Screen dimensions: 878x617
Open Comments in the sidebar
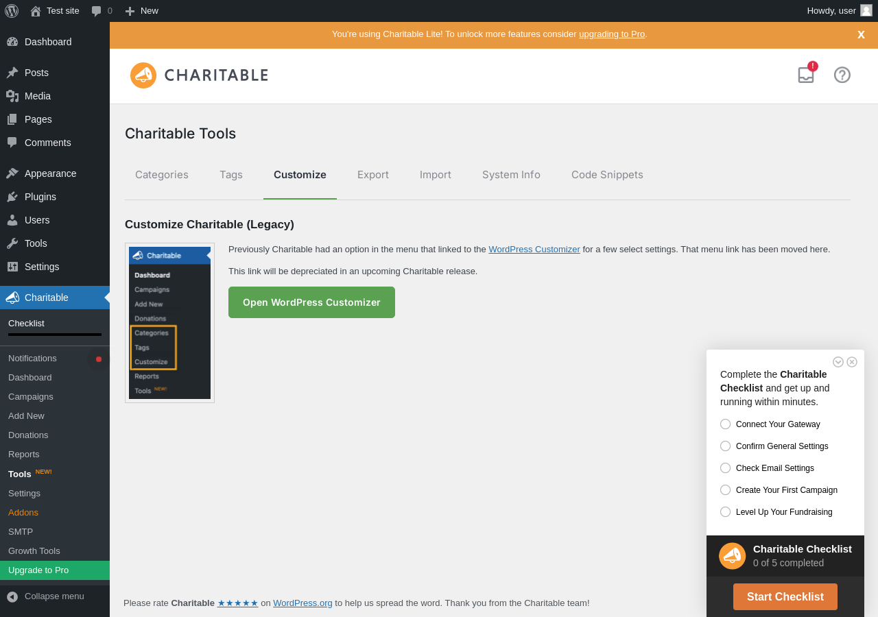55,143
